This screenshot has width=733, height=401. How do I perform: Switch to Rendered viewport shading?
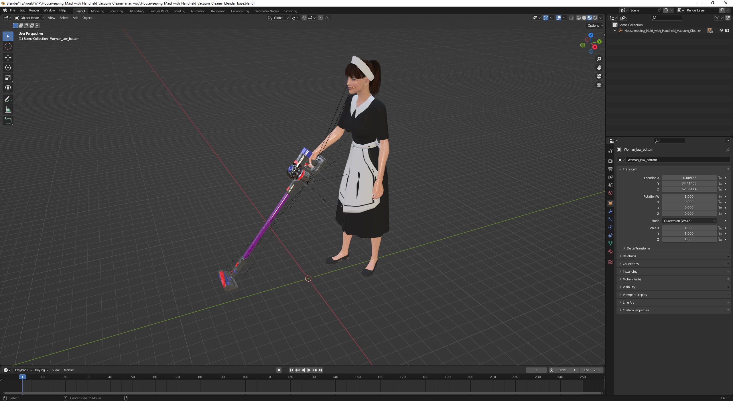tap(595, 18)
